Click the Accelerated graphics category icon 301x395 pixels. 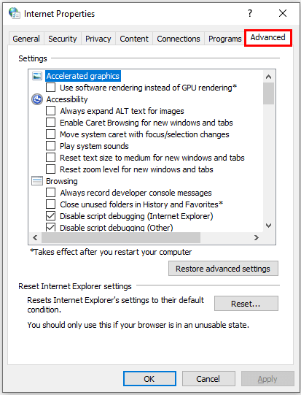coord(37,76)
